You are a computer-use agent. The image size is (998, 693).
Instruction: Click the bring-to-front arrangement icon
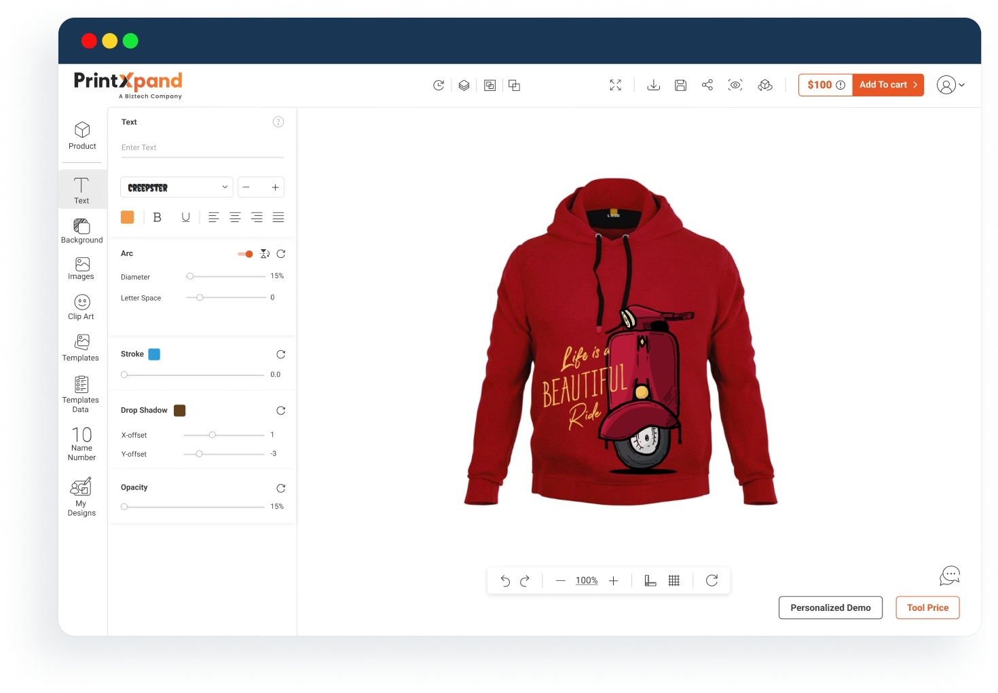489,85
